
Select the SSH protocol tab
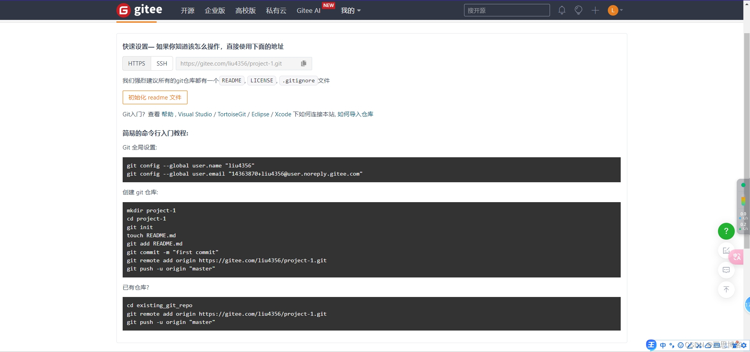162,63
